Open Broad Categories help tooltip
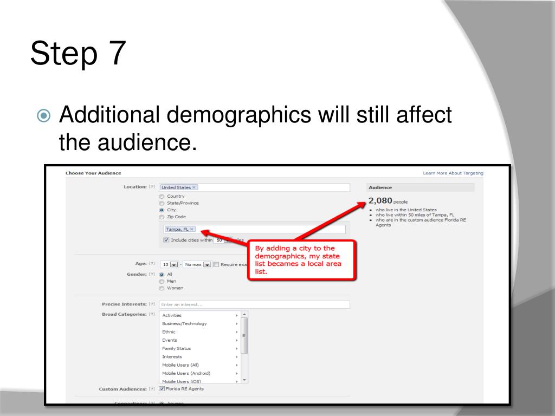555x416 pixels. pyautogui.click(x=152, y=314)
